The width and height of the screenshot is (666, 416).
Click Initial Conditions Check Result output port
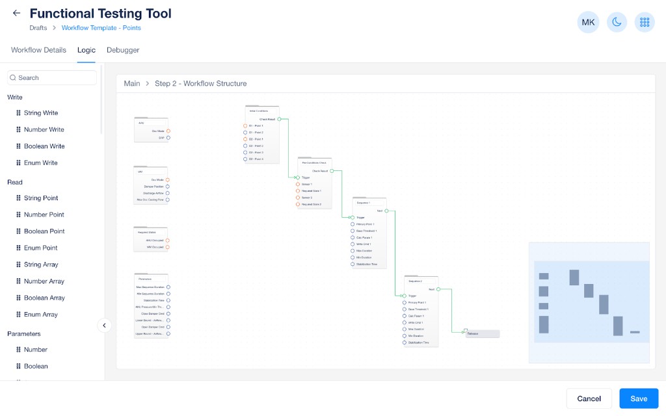(x=279, y=120)
